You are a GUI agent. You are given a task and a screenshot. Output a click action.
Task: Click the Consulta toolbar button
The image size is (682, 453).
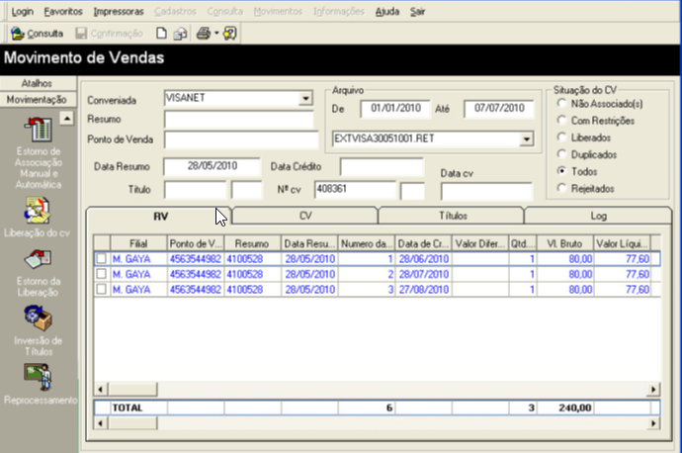coord(37,34)
